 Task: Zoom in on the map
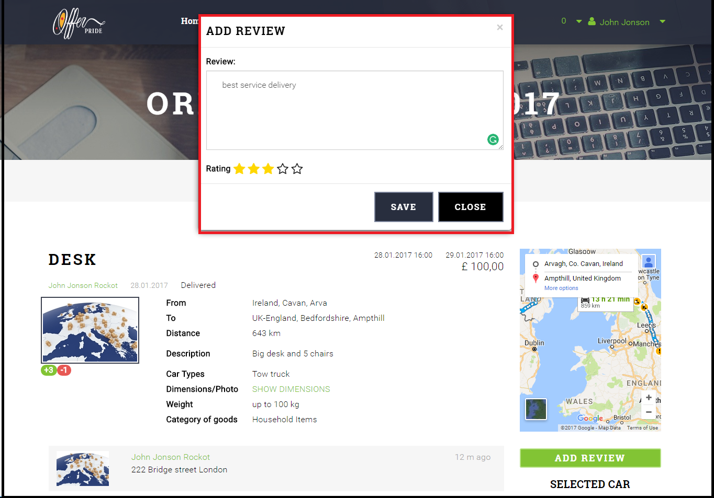(x=649, y=398)
